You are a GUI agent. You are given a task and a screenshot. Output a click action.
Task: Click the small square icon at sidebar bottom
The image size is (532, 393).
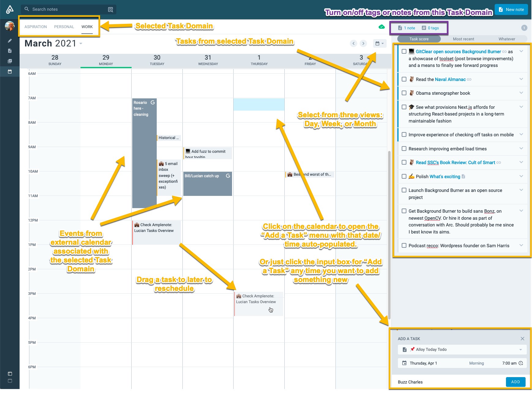pos(10,381)
